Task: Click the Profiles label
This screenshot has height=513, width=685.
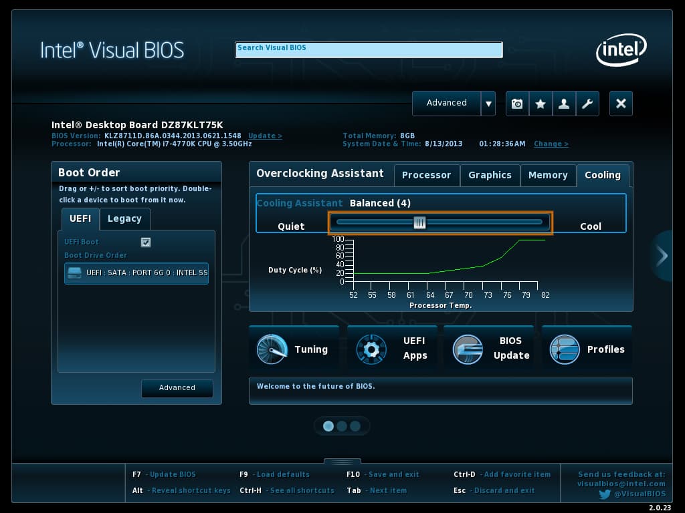Action: pyautogui.click(x=606, y=349)
